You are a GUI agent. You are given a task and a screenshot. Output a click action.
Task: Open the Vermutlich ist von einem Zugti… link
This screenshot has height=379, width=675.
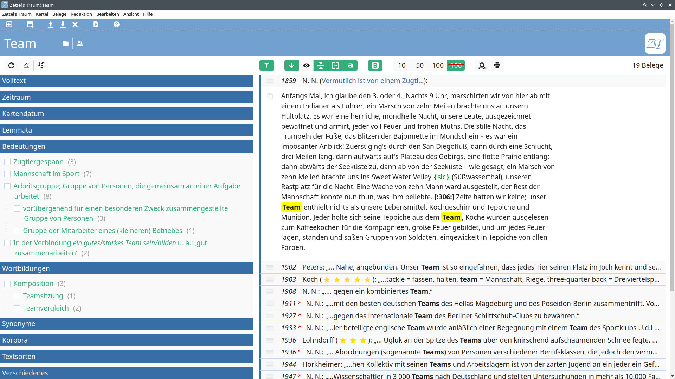[x=373, y=81]
